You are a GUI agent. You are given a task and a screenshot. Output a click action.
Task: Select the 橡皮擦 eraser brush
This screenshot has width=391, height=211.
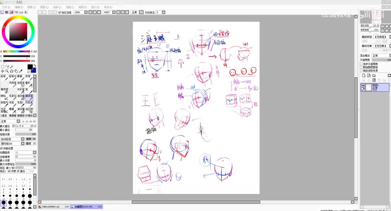(x=4, y=91)
